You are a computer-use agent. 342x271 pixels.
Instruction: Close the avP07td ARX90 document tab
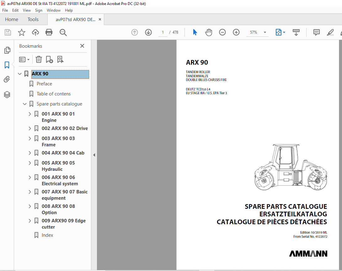click(x=100, y=19)
